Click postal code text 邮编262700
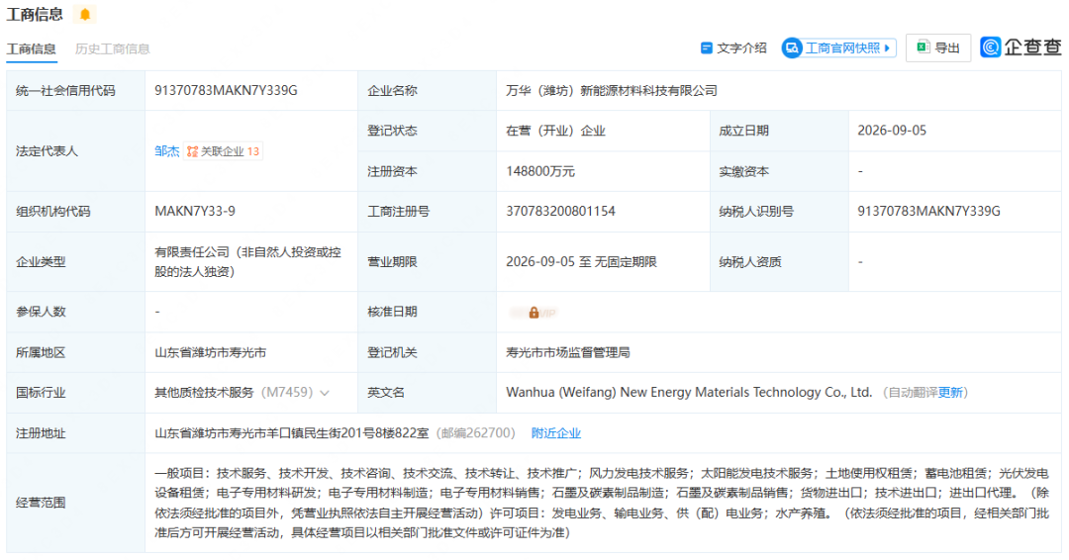This screenshot has width=1069, height=560. 475,433
